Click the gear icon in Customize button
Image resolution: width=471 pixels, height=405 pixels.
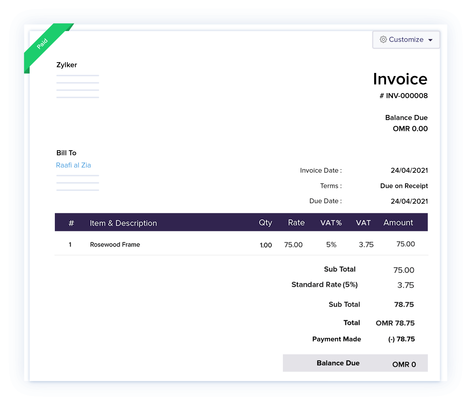(x=383, y=40)
